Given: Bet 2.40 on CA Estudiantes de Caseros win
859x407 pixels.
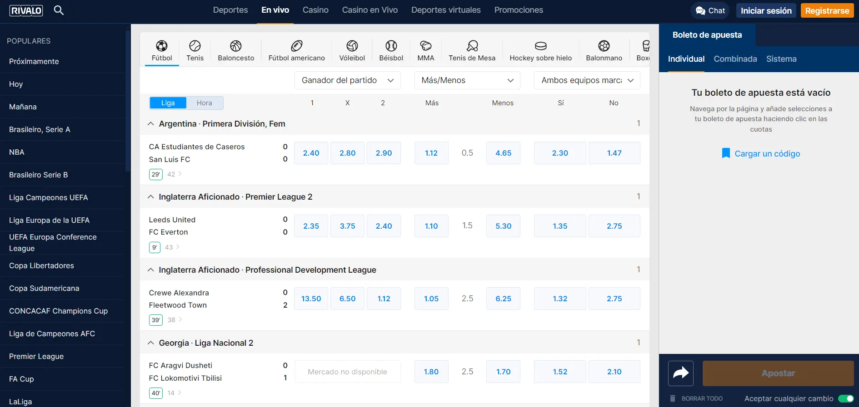Looking at the screenshot, I should [x=311, y=153].
